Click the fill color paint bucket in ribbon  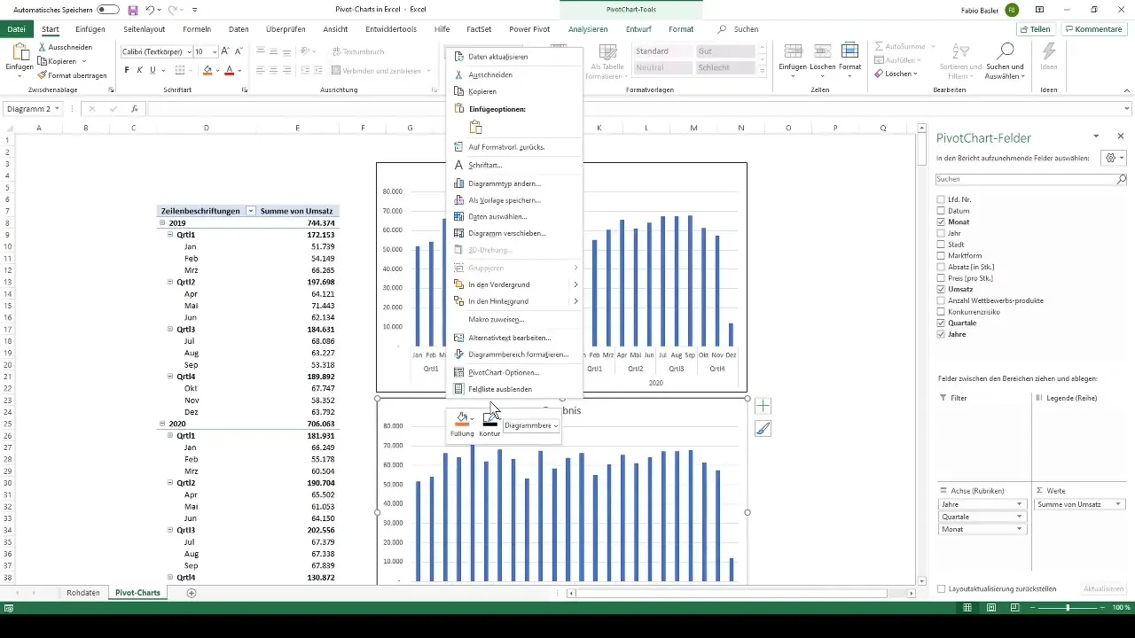pyautogui.click(x=207, y=70)
